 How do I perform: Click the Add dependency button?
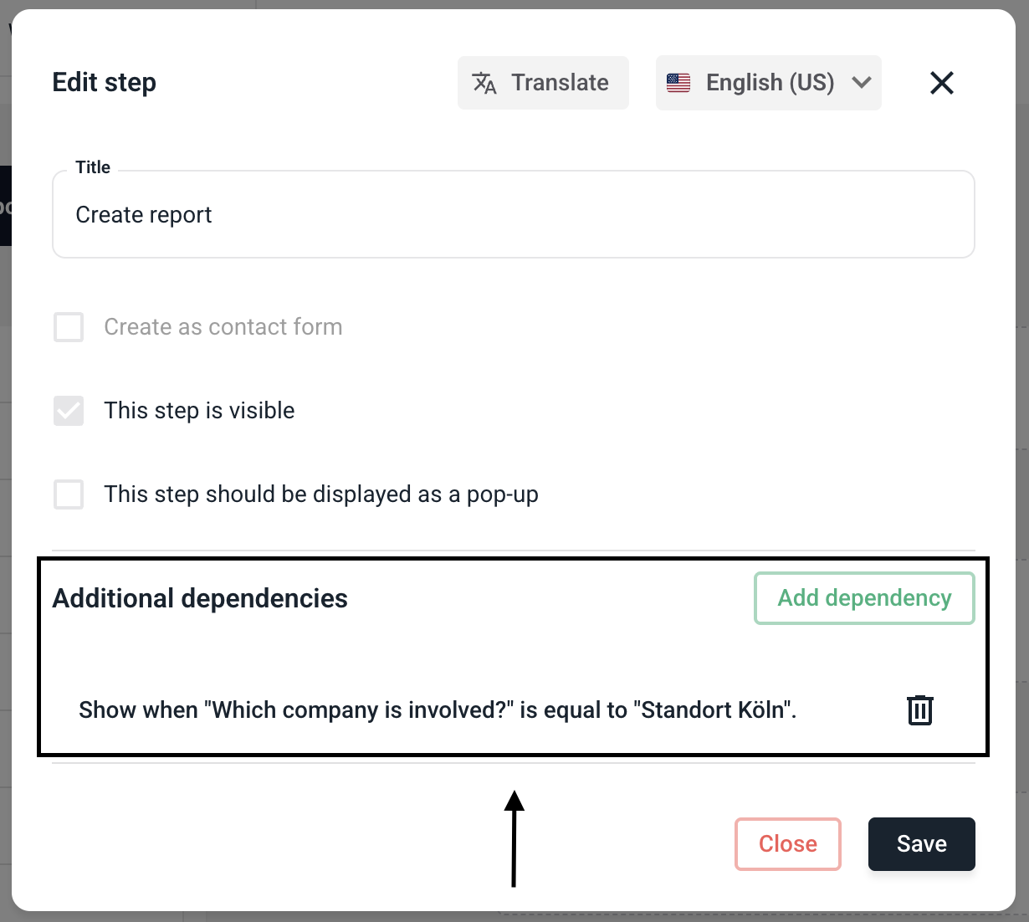coord(864,598)
